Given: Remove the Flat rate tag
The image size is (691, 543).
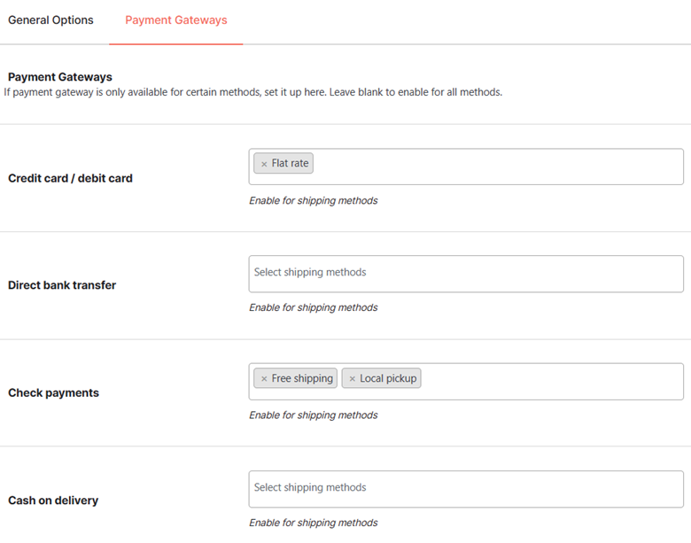Looking at the screenshot, I should point(264,164).
